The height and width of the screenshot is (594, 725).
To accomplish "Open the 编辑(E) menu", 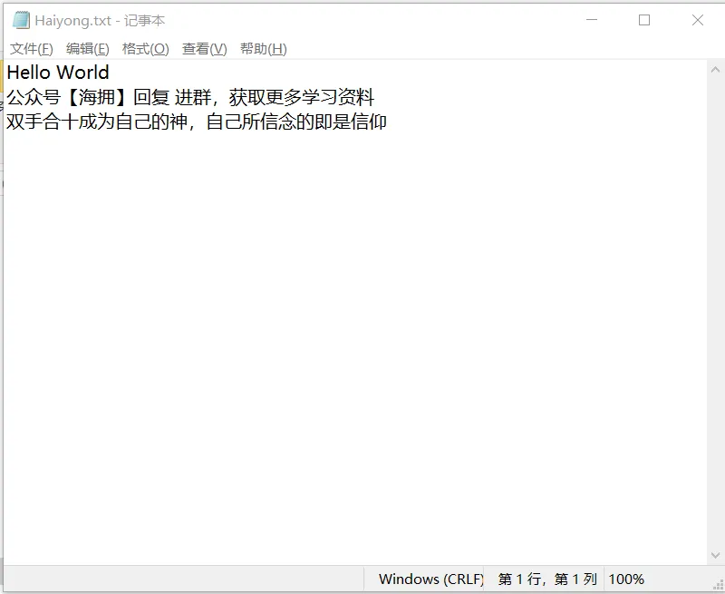I will [x=87, y=49].
